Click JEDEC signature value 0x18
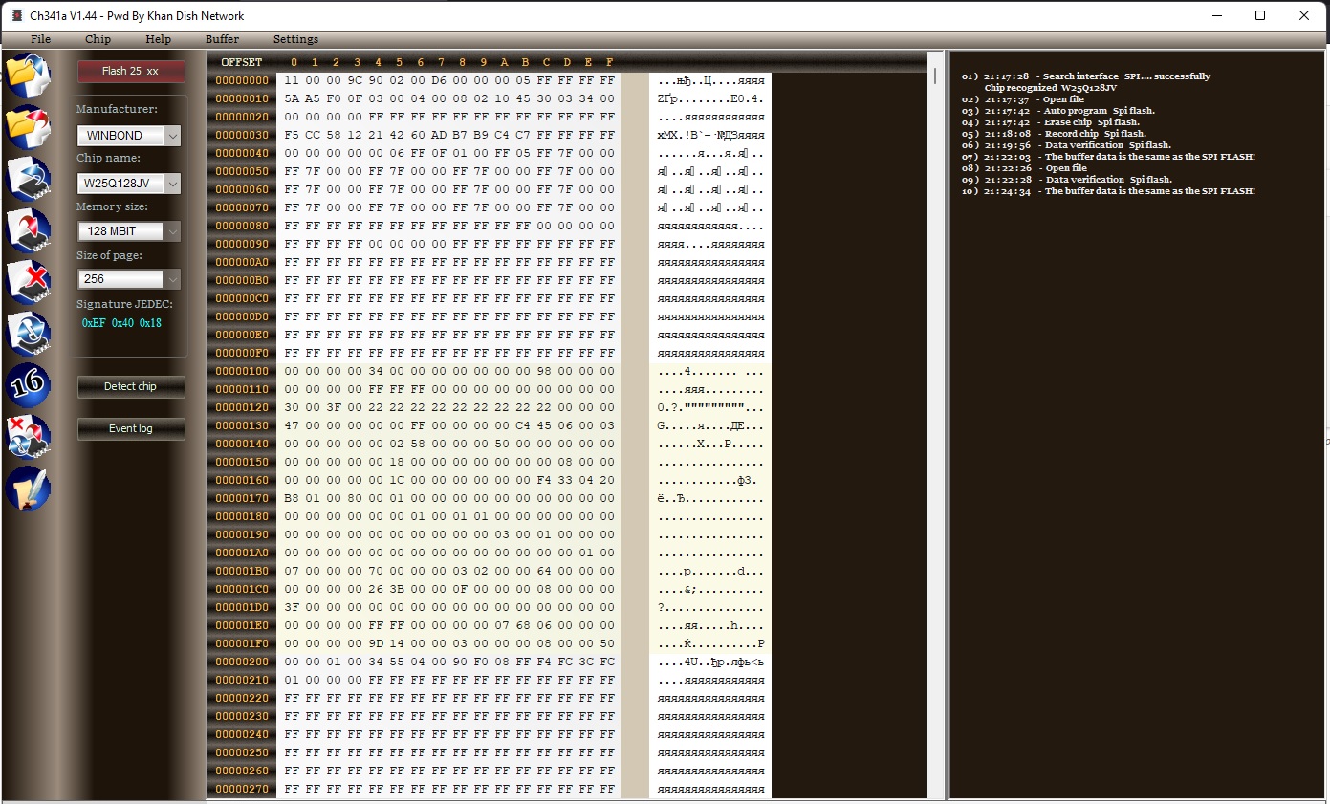 click(150, 323)
